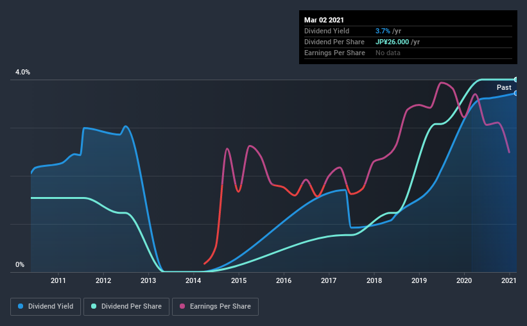Click the JP¥26.000 dividend per share value
527x326 pixels.
[x=392, y=42]
